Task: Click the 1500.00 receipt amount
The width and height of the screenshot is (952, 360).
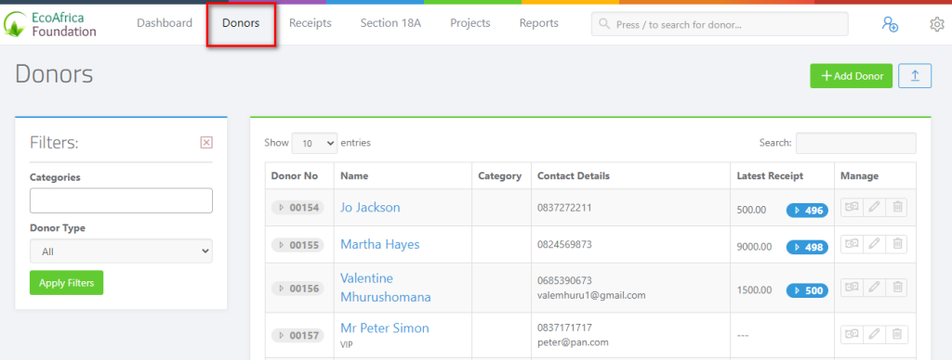Action: click(755, 289)
